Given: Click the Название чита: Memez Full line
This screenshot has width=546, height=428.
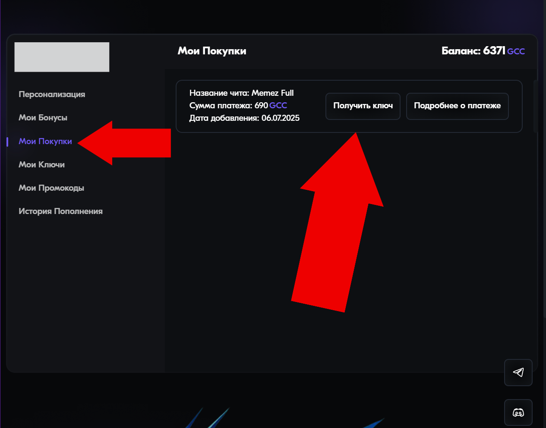Looking at the screenshot, I should [241, 93].
